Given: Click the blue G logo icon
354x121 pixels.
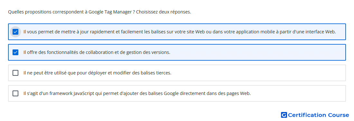Looking at the screenshot, I should point(284,115).
